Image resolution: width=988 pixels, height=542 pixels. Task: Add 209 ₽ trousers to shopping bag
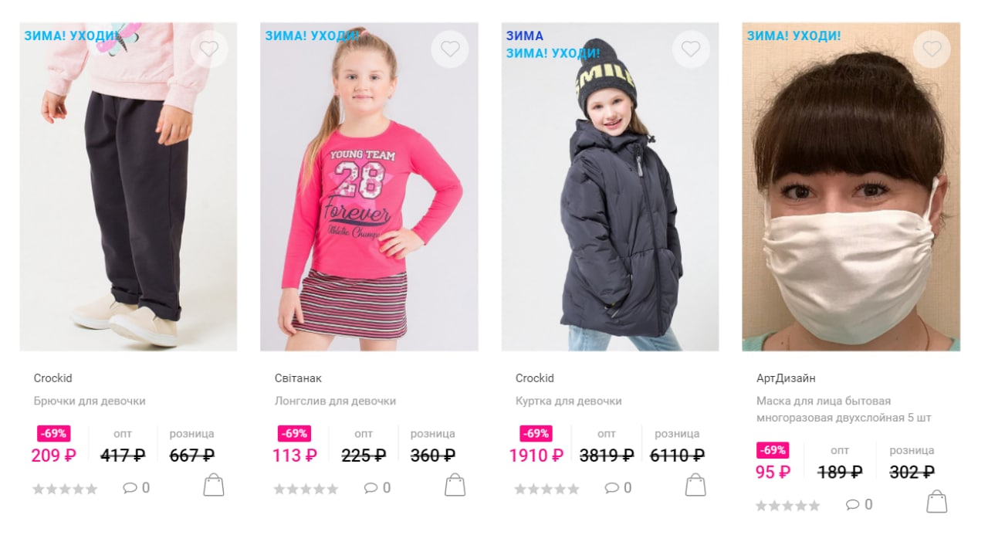(x=214, y=485)
